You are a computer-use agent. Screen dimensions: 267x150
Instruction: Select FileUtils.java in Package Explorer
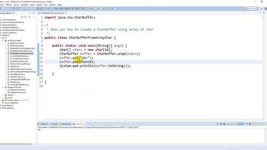tap(15, 67)
